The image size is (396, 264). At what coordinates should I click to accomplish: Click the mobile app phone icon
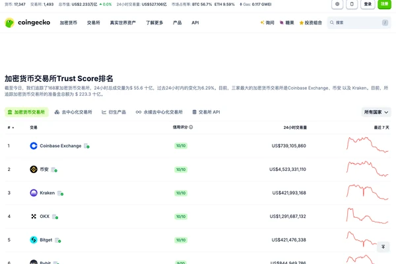[x=352, y=4]
